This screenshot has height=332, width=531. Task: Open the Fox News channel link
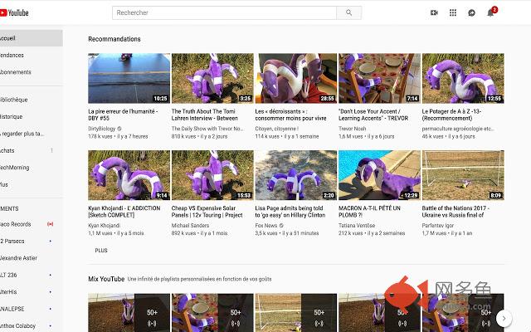[266, 226]
